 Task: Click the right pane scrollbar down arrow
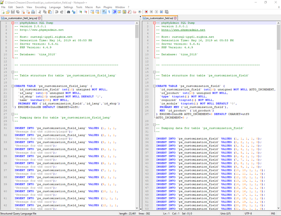click(278, 208)
